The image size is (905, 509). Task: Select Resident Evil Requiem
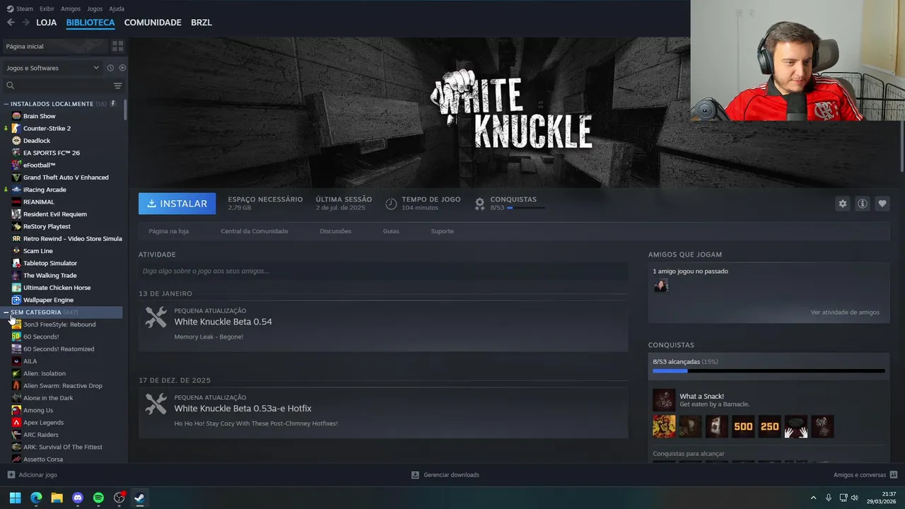(x=55, y=214)
